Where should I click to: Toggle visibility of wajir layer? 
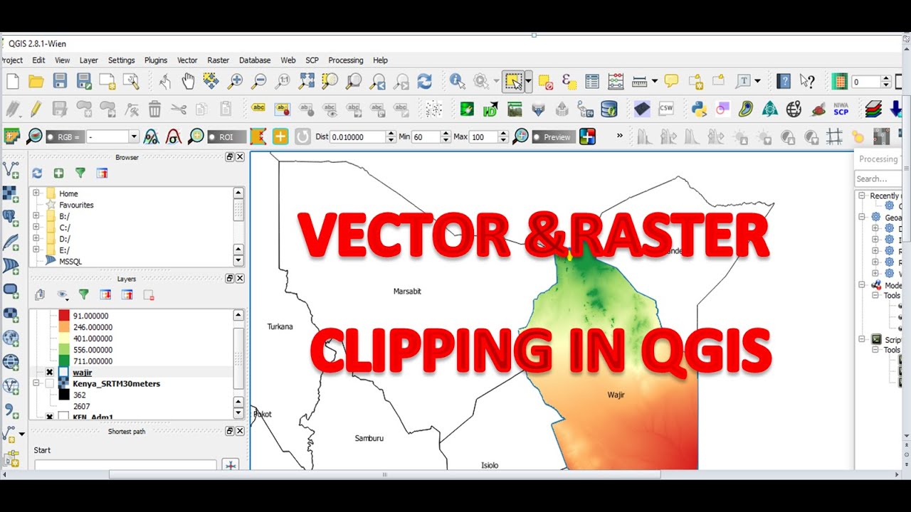pos(50,372)
